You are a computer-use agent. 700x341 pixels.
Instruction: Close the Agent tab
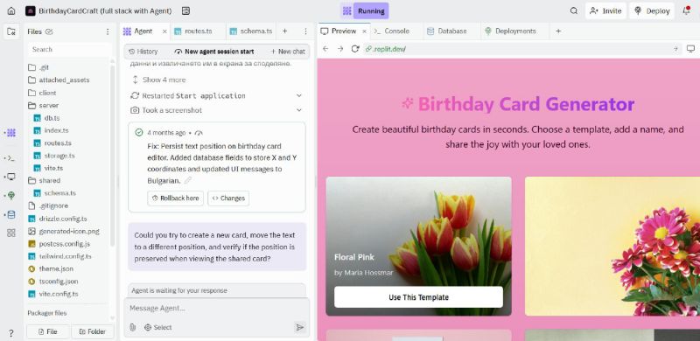[164, 31]
